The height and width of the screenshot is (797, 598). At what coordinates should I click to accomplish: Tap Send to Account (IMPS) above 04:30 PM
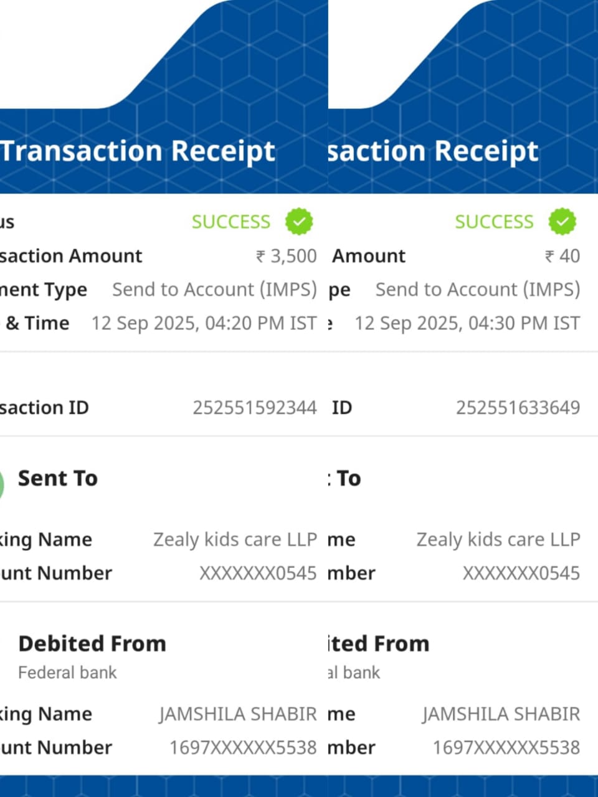[x=477, y=290]
